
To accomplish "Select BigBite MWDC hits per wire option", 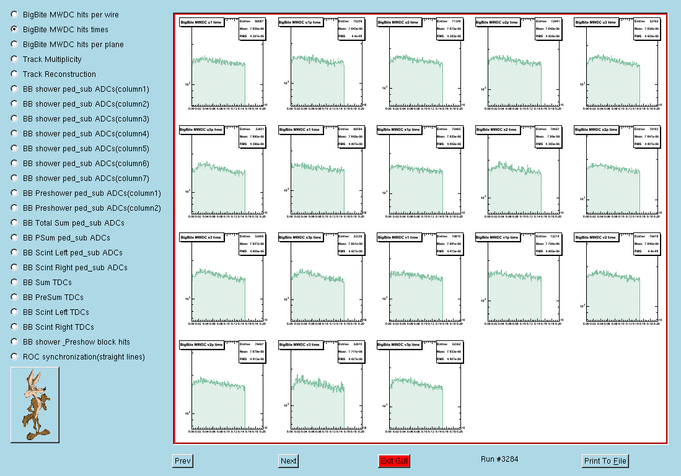I will (14, 14).
